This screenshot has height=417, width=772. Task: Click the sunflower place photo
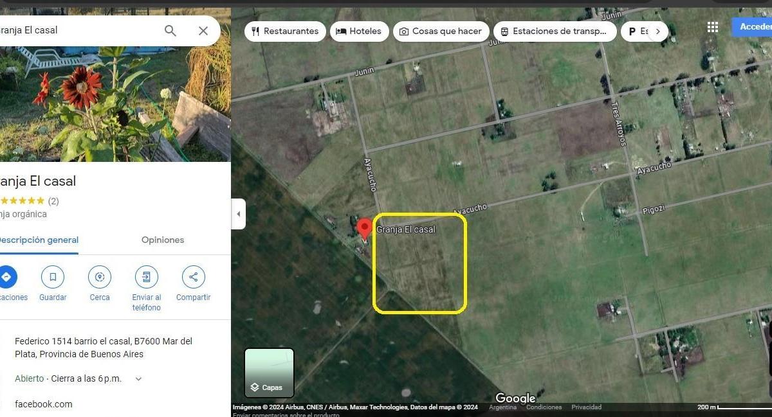[x=115, y=85]
